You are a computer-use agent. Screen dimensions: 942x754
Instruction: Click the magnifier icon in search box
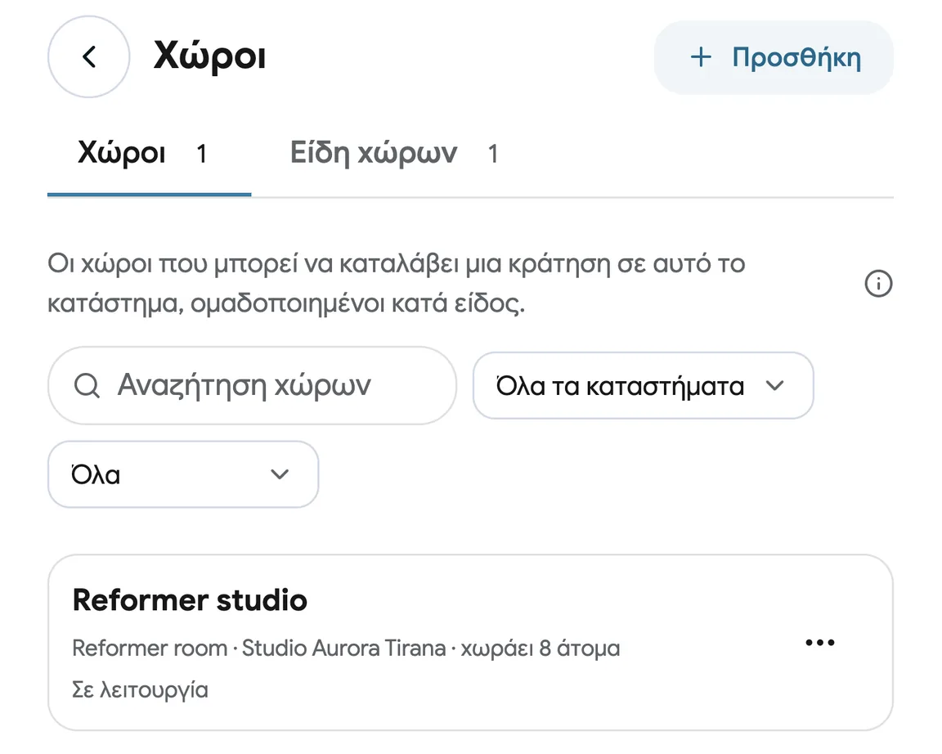pos(87,386)
